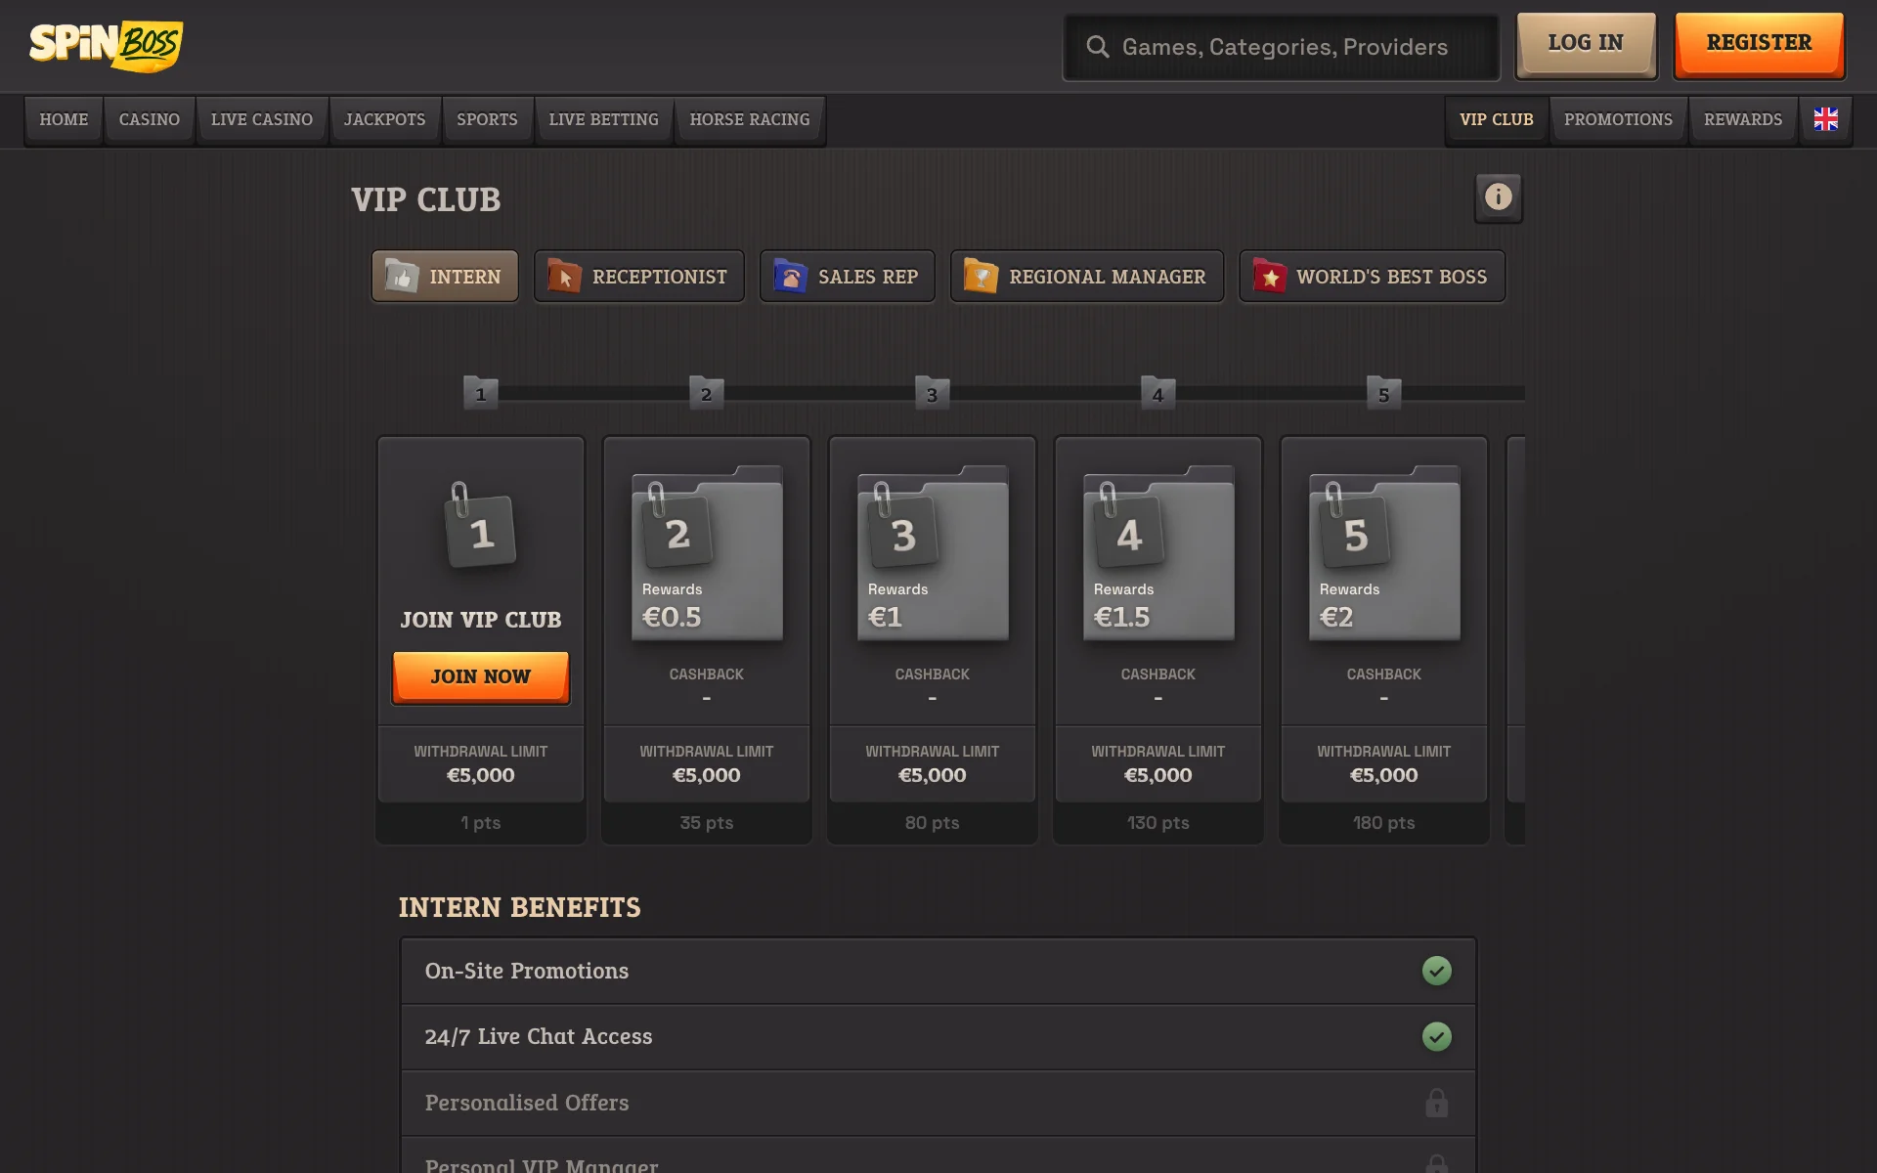Open Horse Racing menu item
This screenshot has height=1173, width=1877.
click(x=750, y=120)
